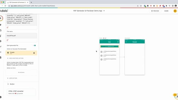Open the Chrome profile avatar

click(176, 6)
